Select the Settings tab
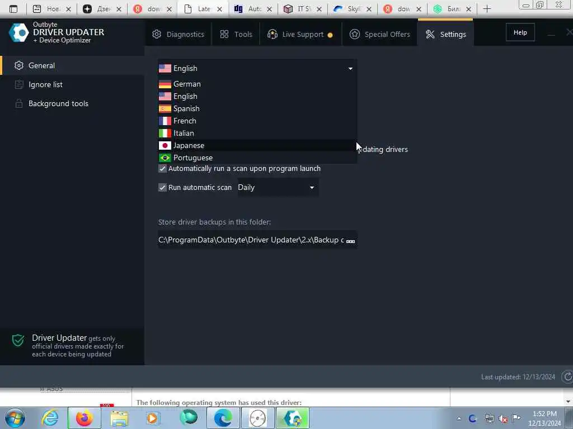The image size is (573, 429). [446, 34]
